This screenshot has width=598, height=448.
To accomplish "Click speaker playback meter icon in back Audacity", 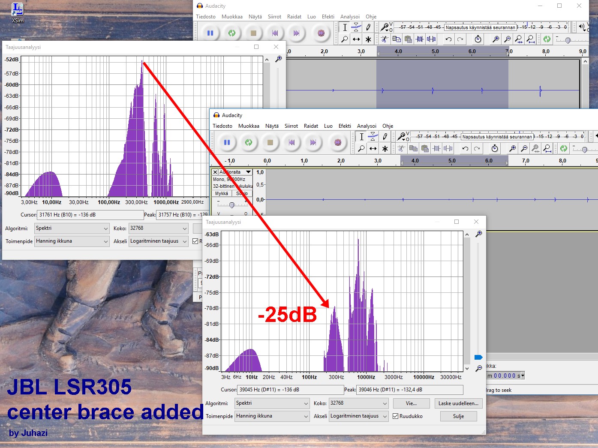I will click(582, 27).
